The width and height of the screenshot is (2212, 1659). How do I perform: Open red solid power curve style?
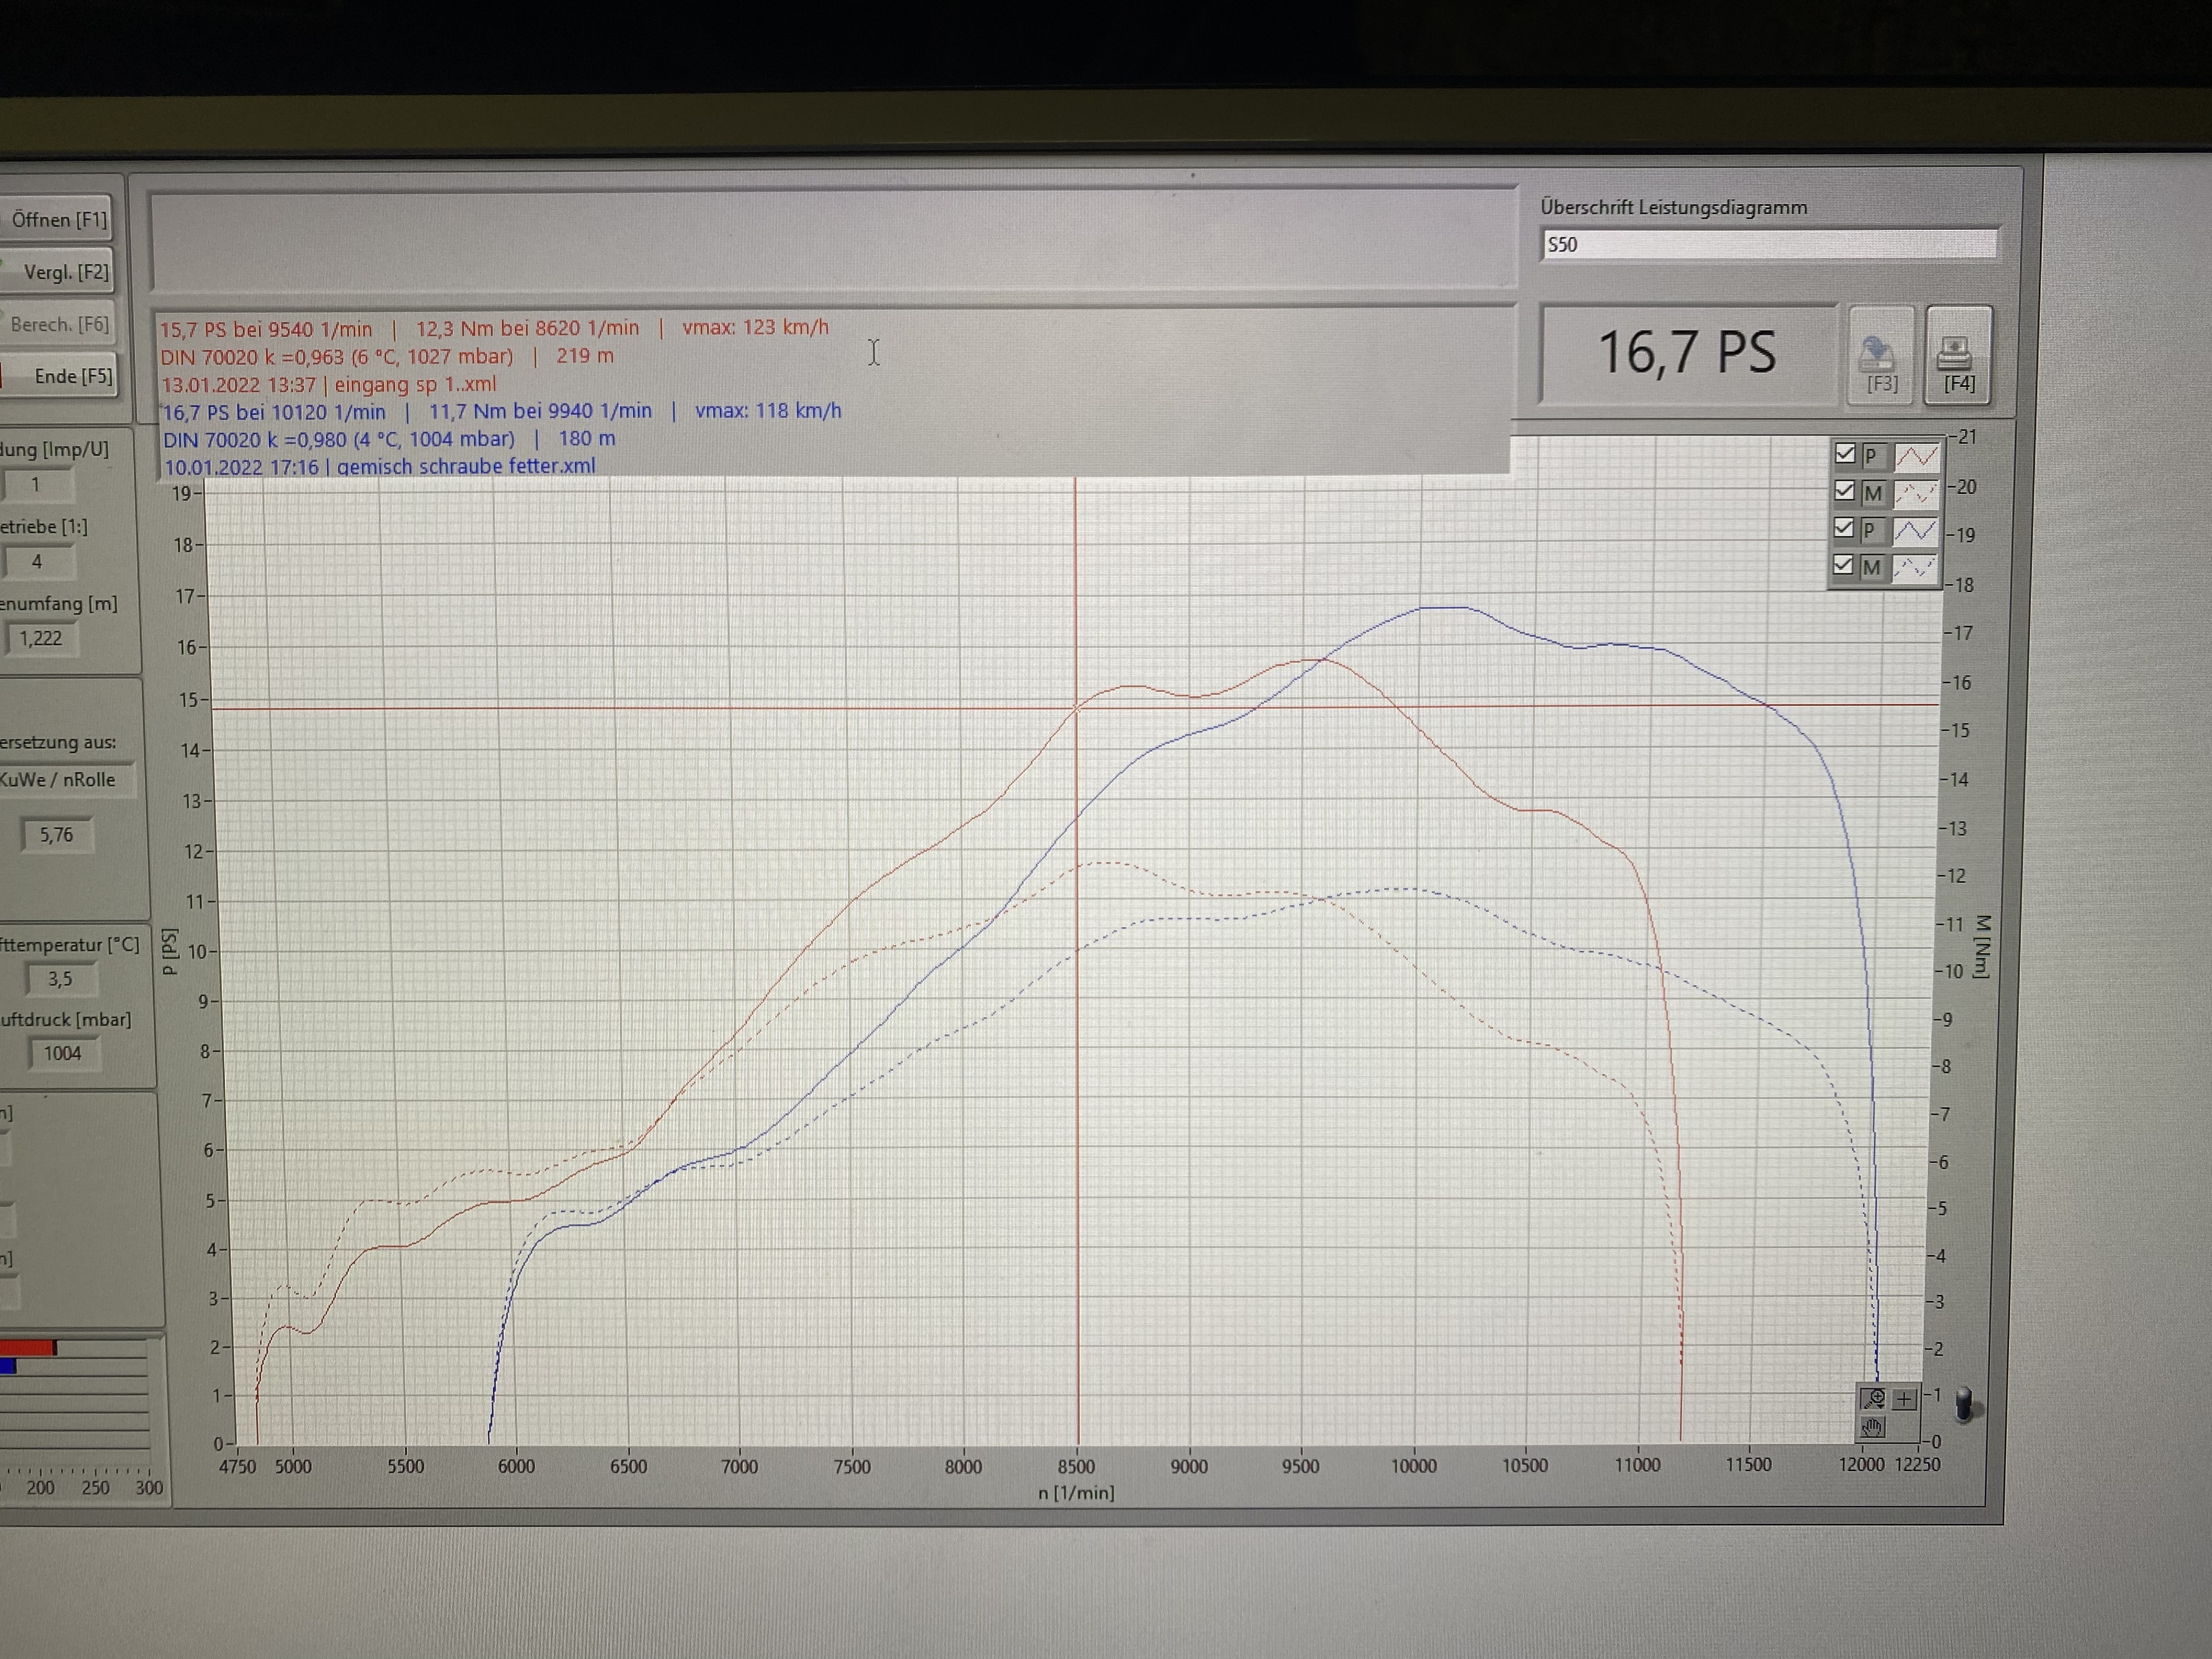1916,456
